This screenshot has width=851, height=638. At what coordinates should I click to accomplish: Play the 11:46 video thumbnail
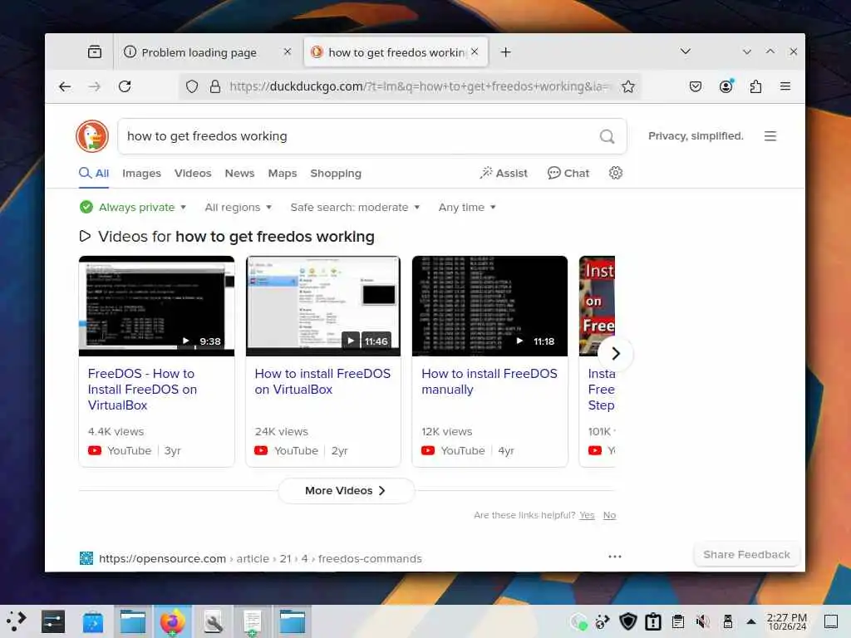click(323, 306)
